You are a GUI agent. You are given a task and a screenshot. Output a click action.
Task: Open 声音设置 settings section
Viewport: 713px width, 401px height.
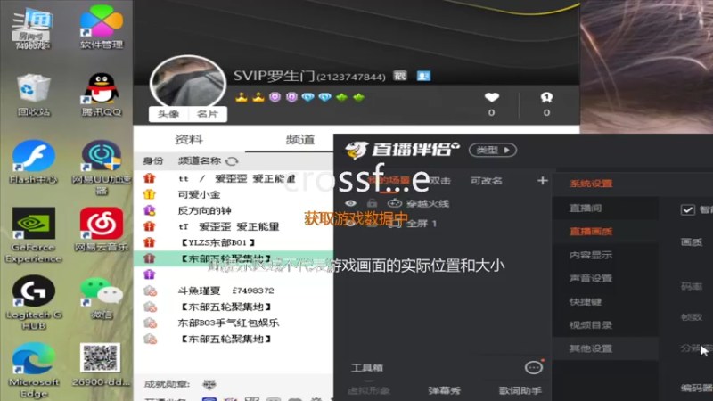click(591, 278)
